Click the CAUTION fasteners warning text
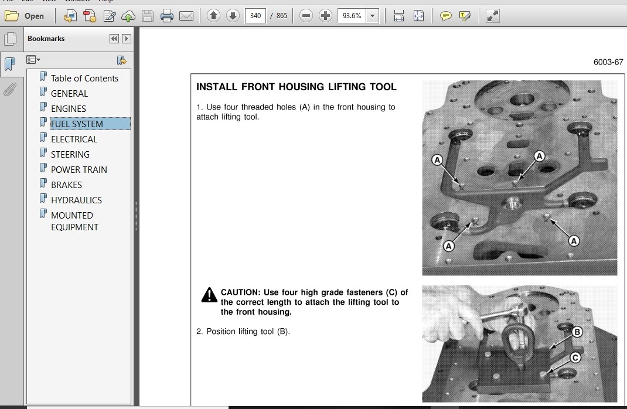 point(314,302)
